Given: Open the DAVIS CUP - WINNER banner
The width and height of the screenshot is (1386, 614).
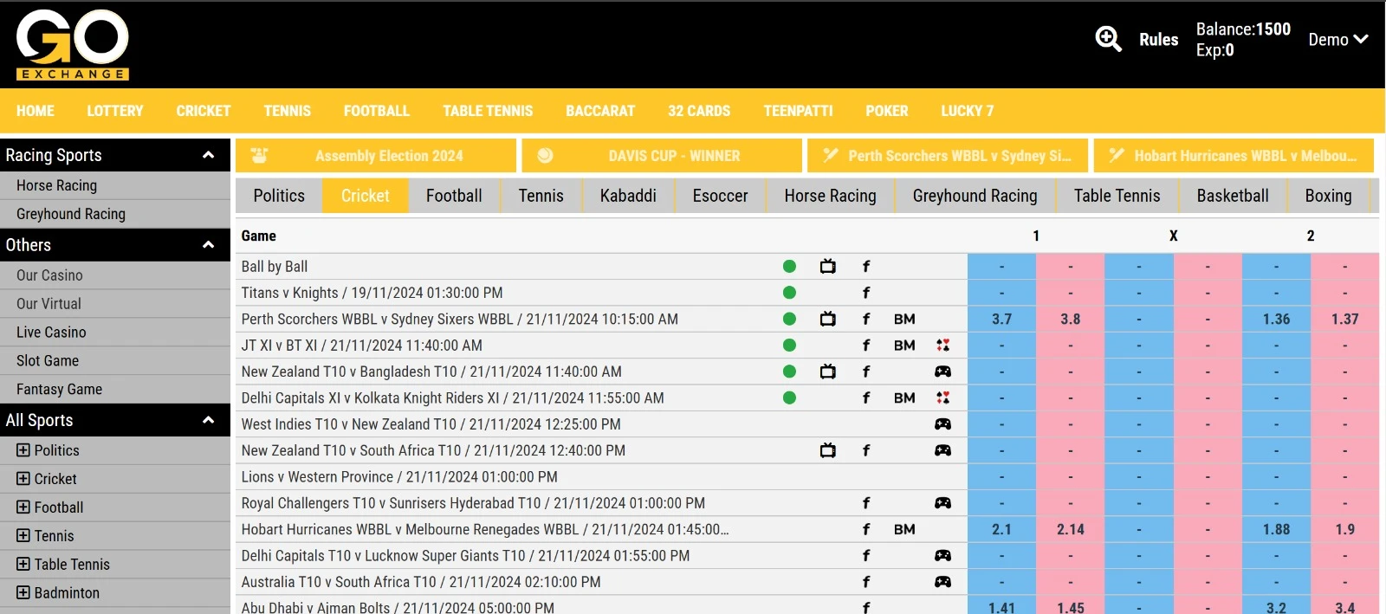Looking at the screenshot, I should coord(662,156).
